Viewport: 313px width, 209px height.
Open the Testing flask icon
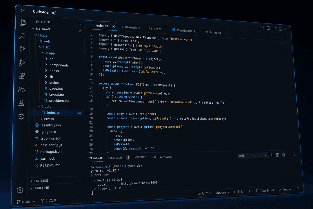(21, 103)
